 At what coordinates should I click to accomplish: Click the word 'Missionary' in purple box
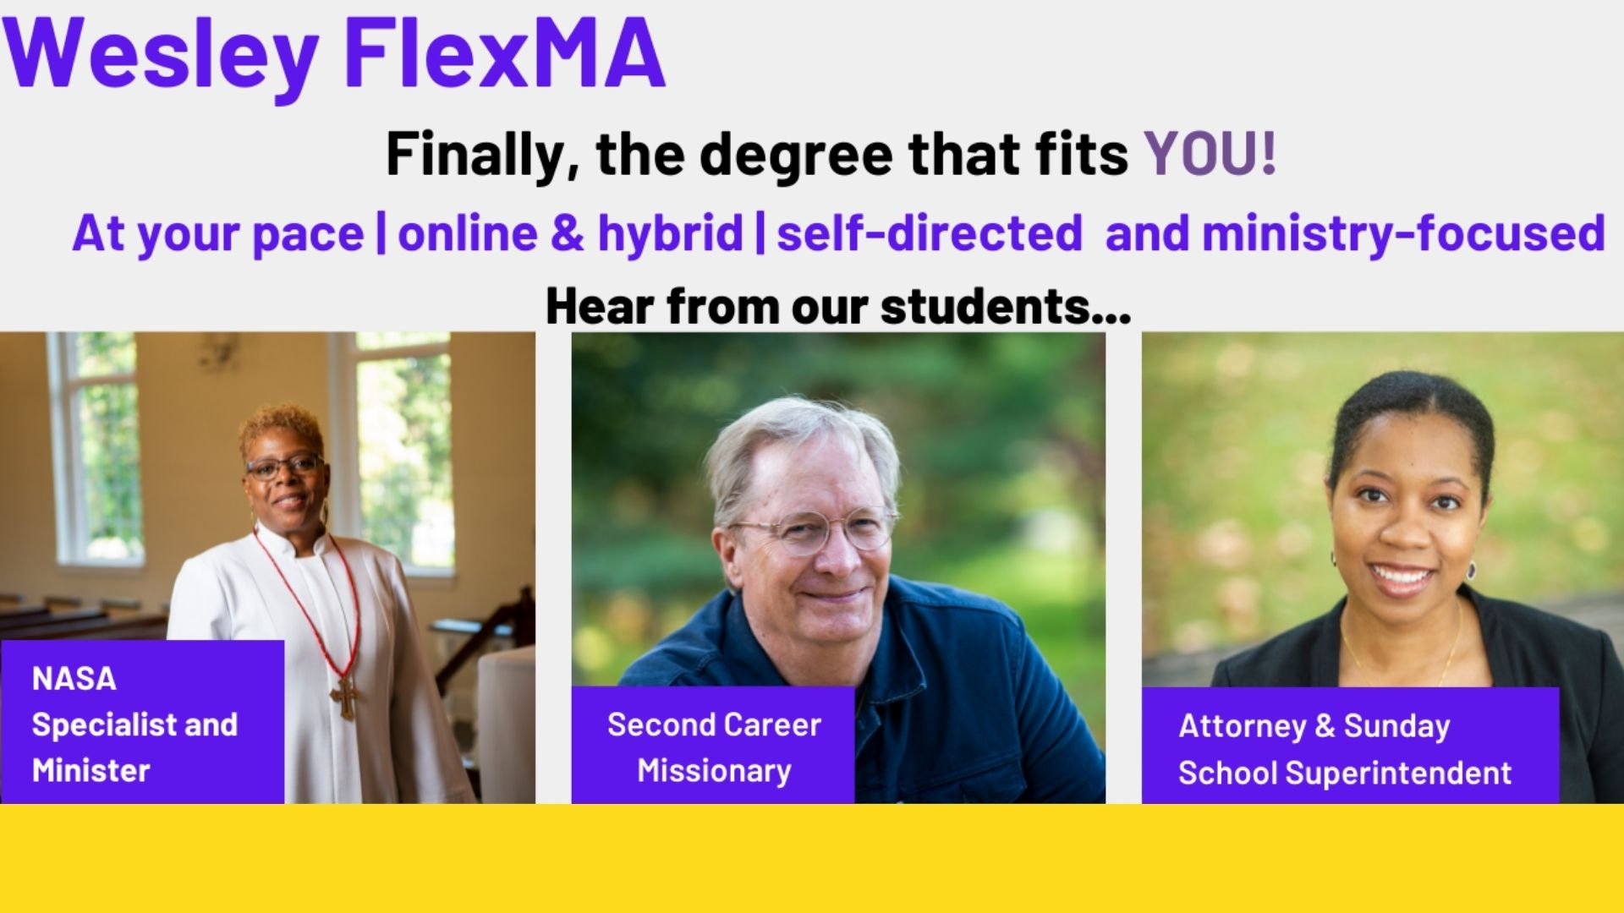coord(714,771)
